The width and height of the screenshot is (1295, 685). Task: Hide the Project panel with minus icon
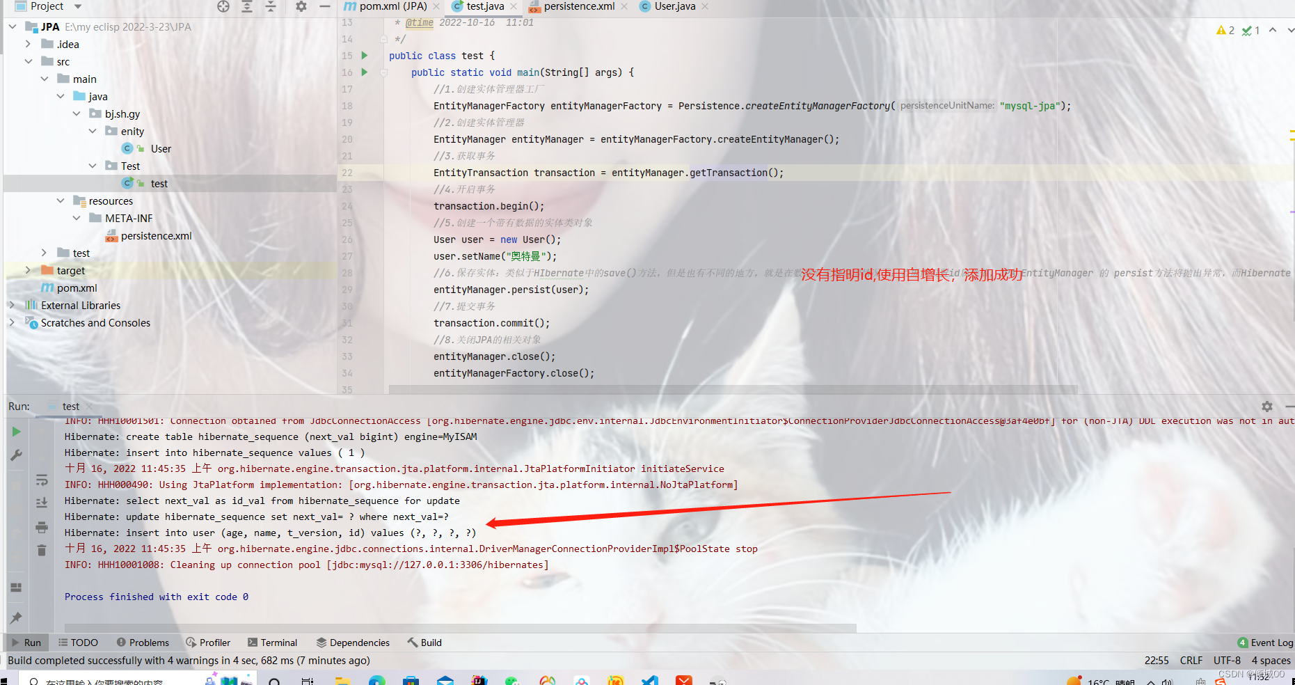324,6
